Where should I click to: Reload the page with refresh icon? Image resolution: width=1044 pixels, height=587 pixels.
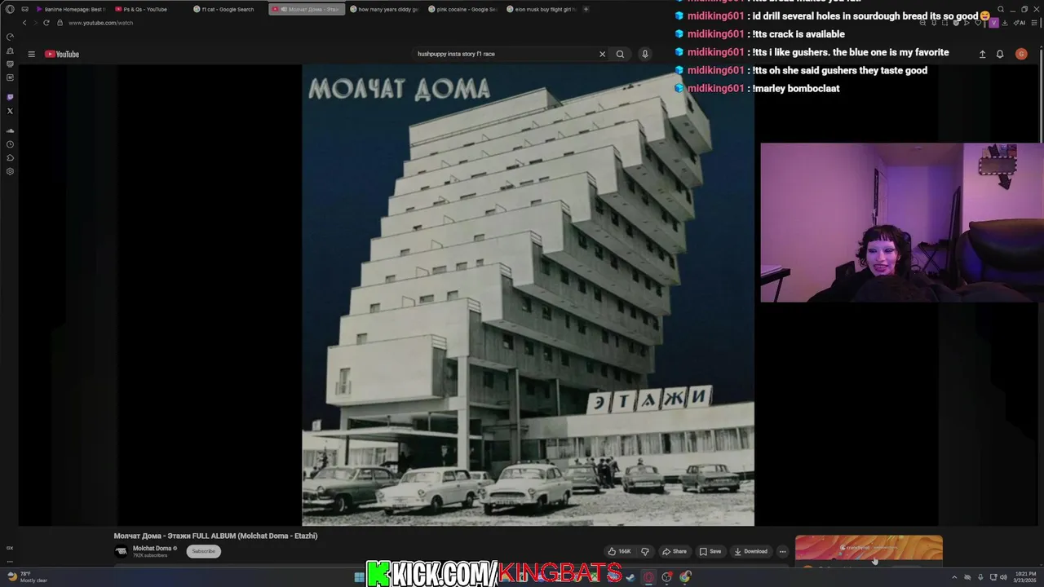point(46,23)
